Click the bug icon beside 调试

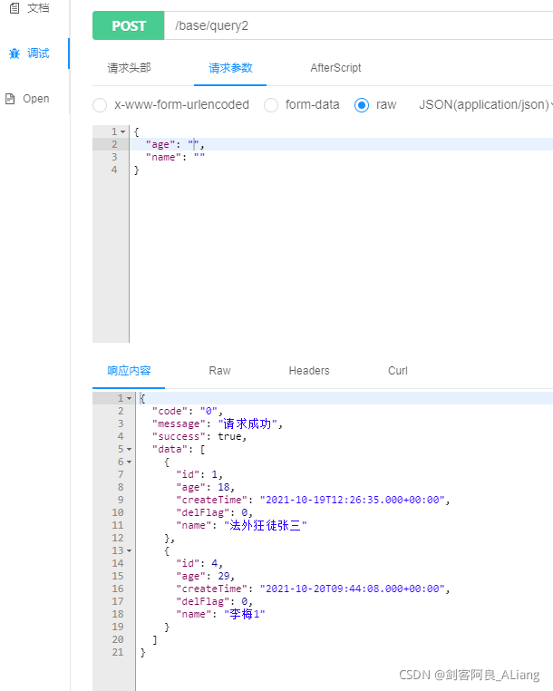[x=15, y=54]
